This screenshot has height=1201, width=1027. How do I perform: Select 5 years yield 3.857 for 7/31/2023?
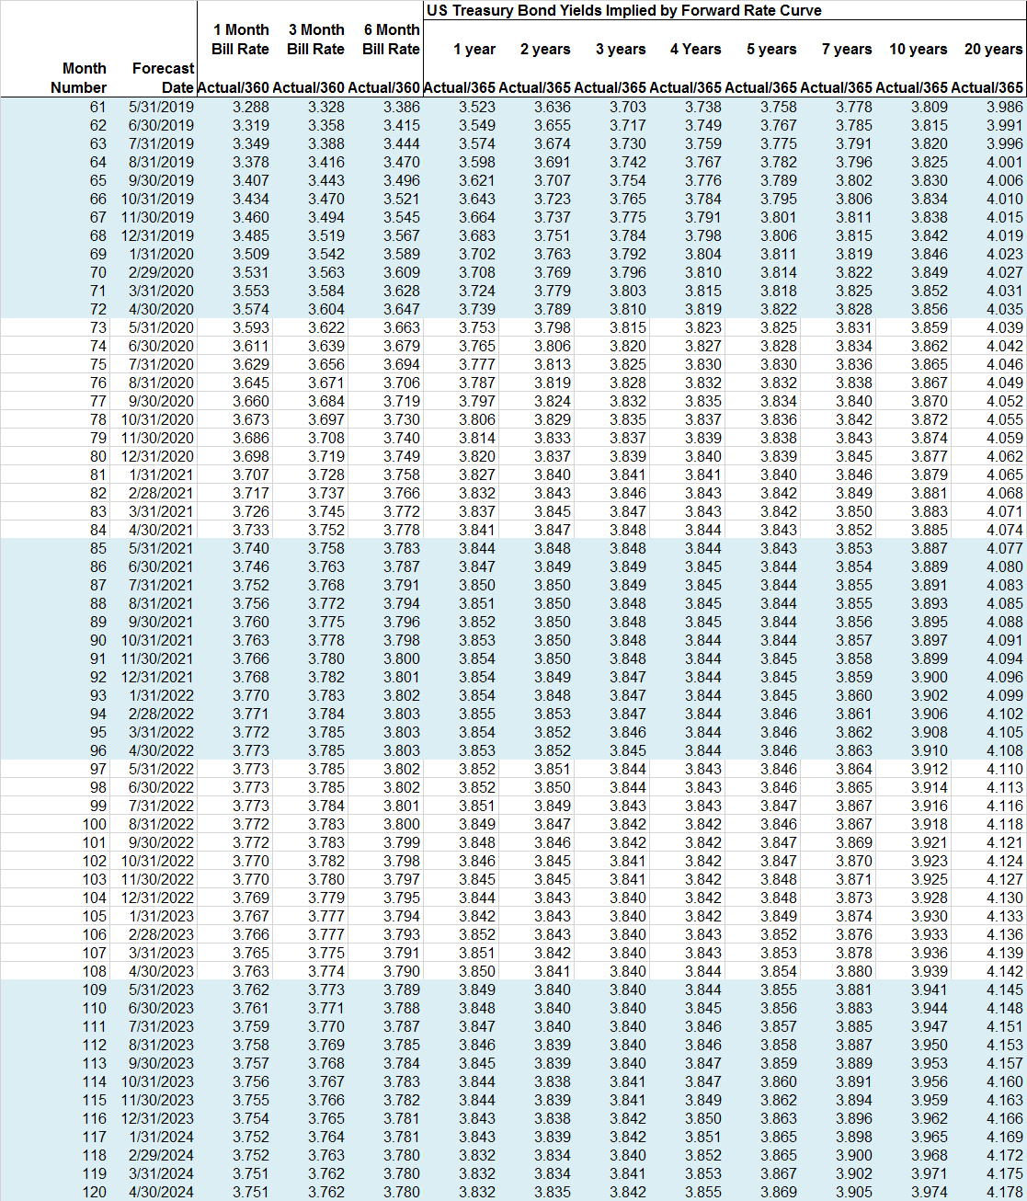point(778,1026)
